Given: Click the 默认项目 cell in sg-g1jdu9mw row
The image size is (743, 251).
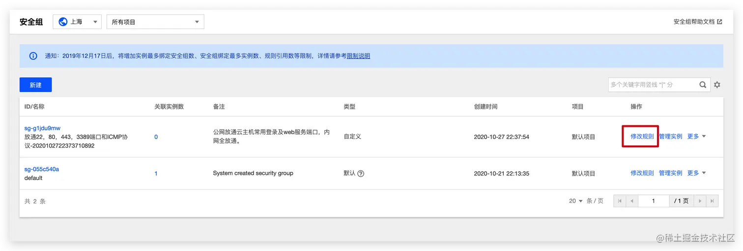Looking at the screenshot, I should 583,137.
